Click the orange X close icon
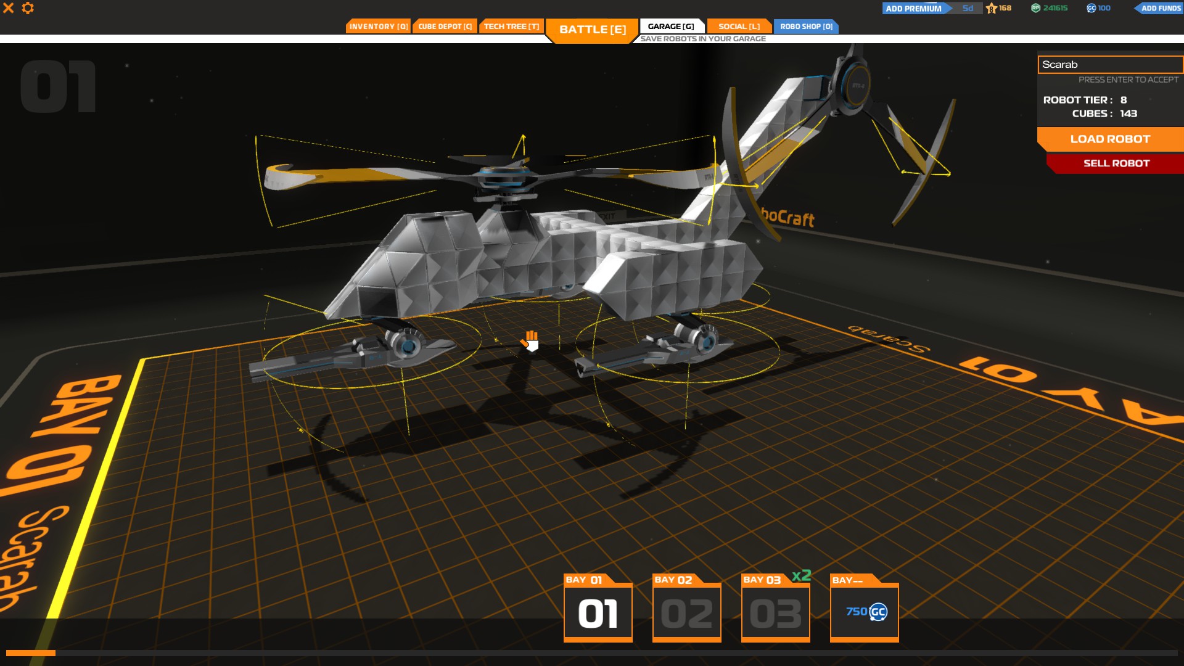 click(x=9, y=8)
